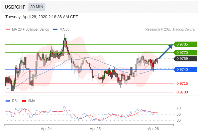
Task: Click the pink MA 20 legend swatch
Action: coord(8,30)
